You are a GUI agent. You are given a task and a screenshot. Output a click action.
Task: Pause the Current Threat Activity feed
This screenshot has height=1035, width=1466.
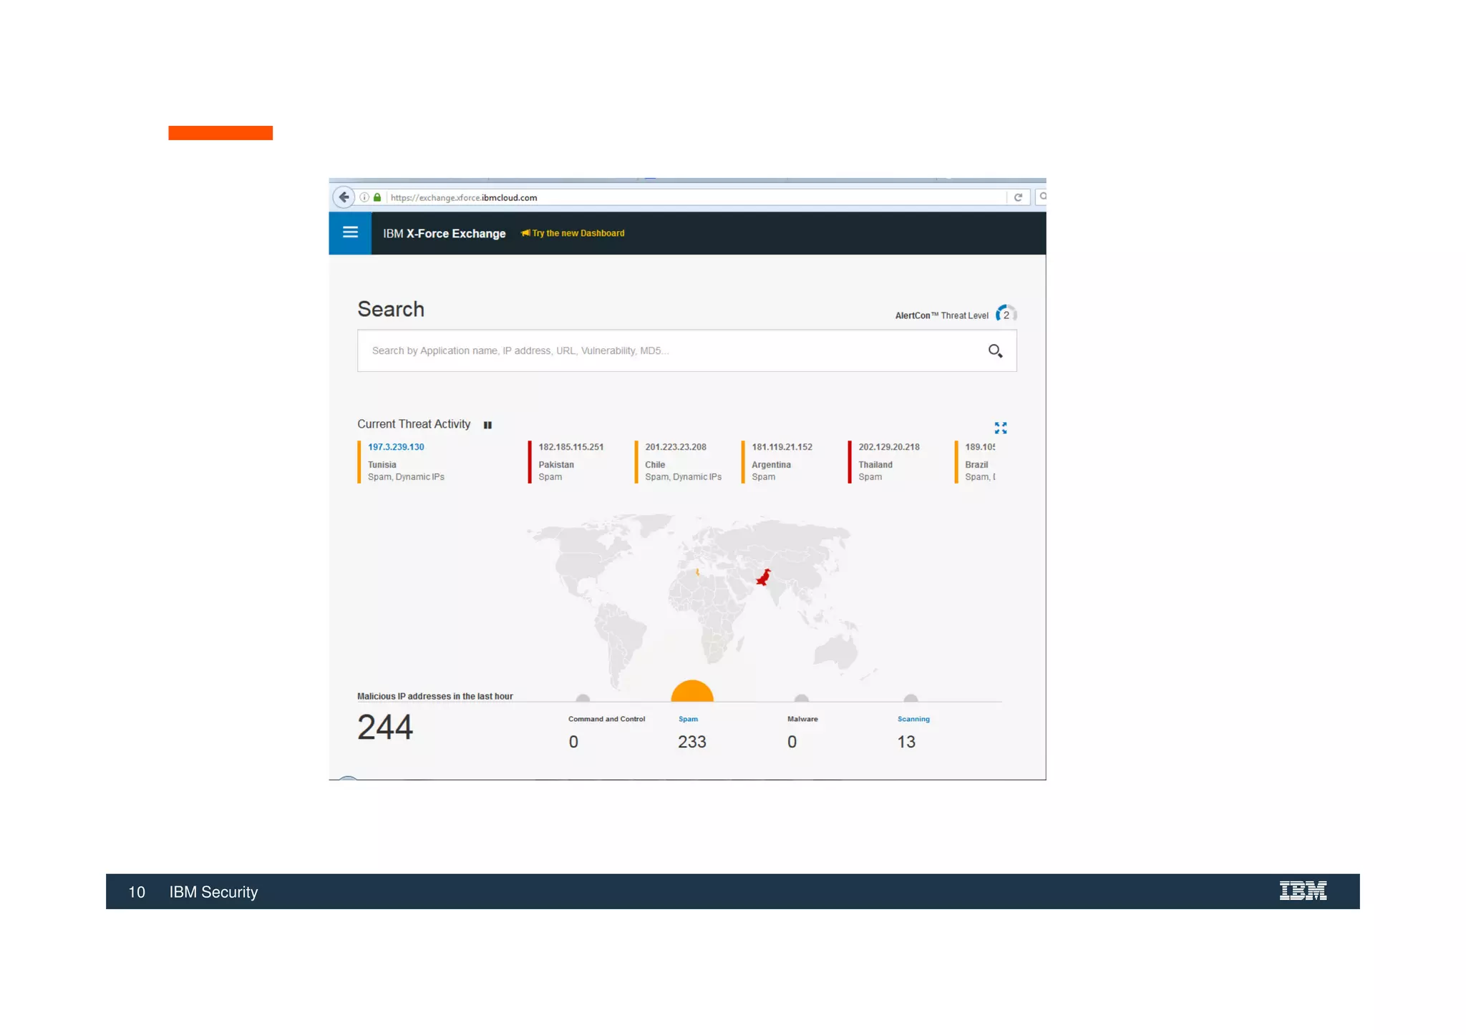click(487, 425)
